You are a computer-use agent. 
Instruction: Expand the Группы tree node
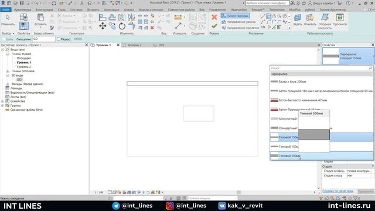coord(2,105)
